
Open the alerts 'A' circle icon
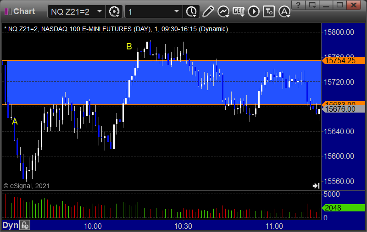[284, 11]
